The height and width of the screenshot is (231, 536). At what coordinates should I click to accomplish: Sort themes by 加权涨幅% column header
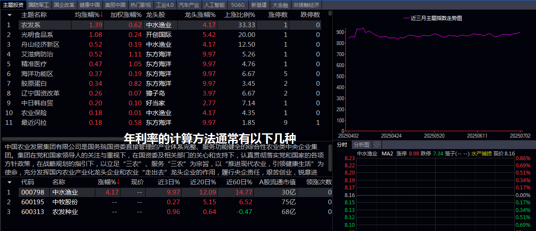[126, 15]
